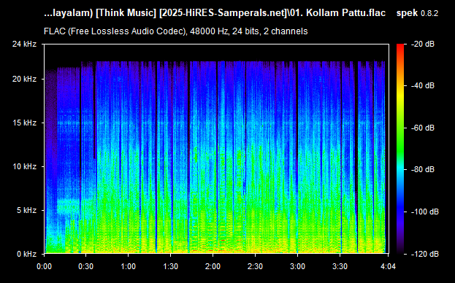Viewport: 455px width, 283px height.
Task: Click the 0 kHz frequency axis label
Action: [x=26, y=254]
